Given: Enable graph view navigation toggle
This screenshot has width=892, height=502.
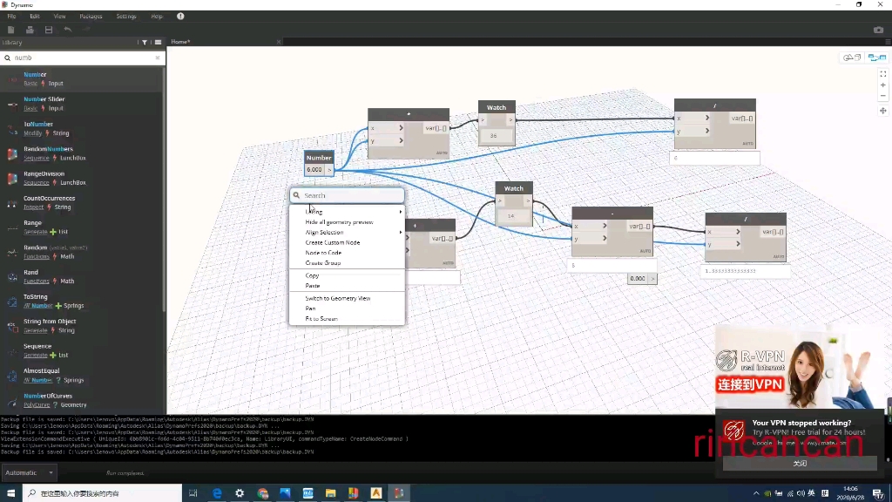Looking at the screenshot, I should tap(875, 58).
